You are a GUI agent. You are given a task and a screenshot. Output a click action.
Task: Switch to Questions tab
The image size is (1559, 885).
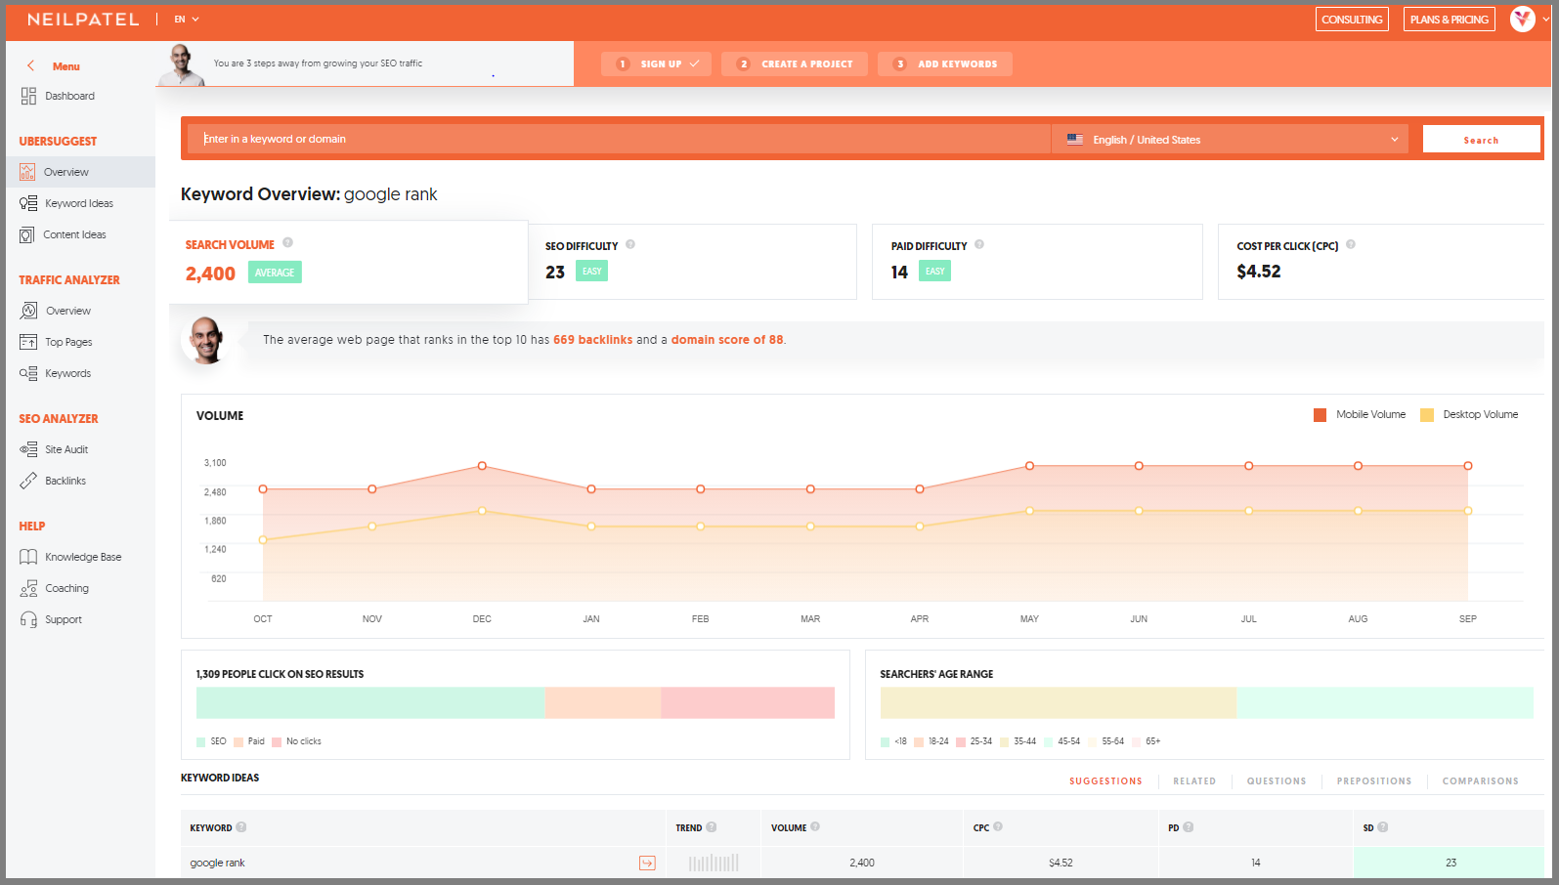[1277, 781]
